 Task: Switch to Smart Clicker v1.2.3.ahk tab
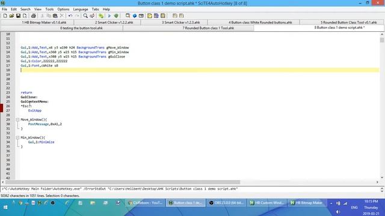pos(174,22)
